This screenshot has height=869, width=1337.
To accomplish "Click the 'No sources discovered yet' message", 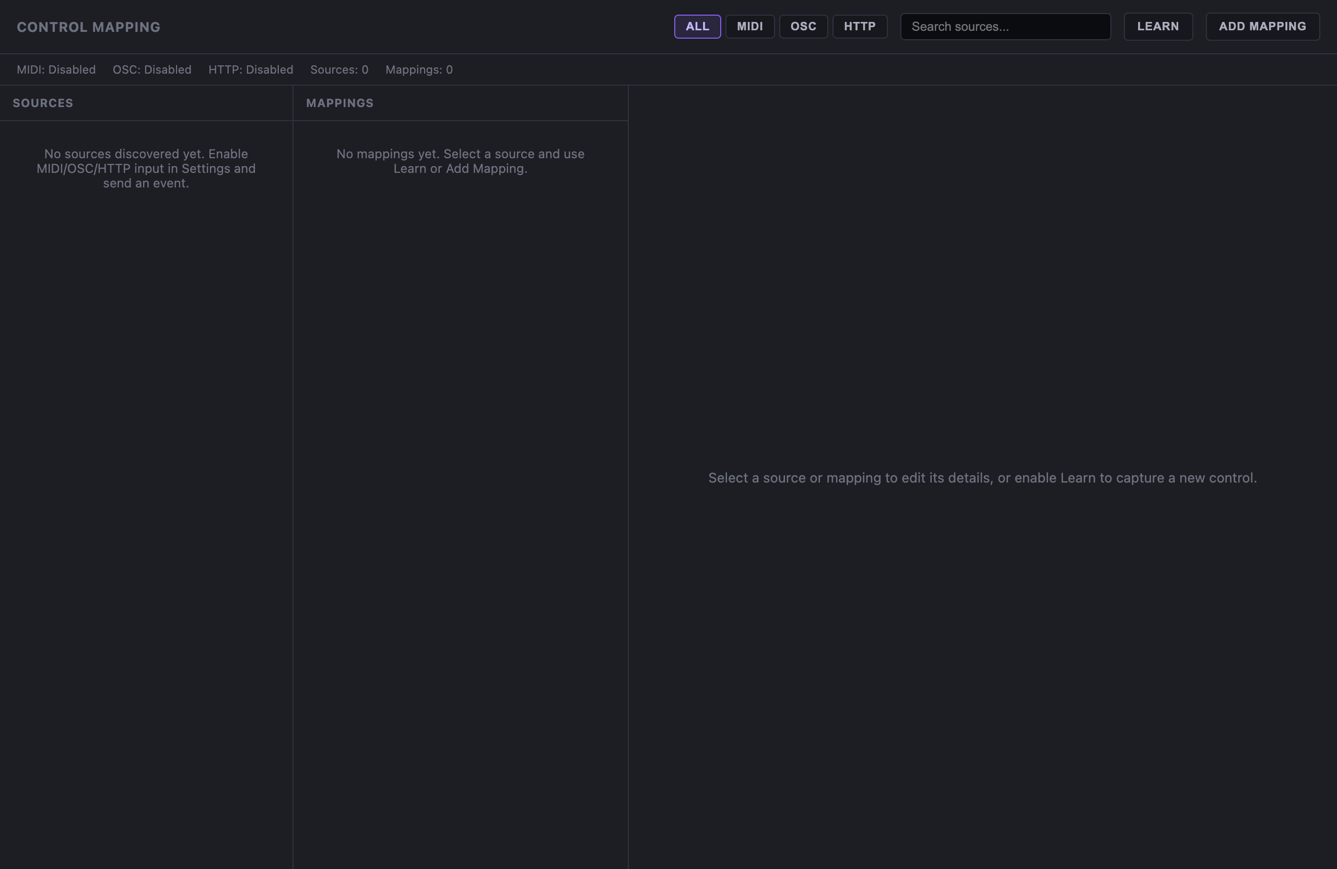I will click(146, 169).
